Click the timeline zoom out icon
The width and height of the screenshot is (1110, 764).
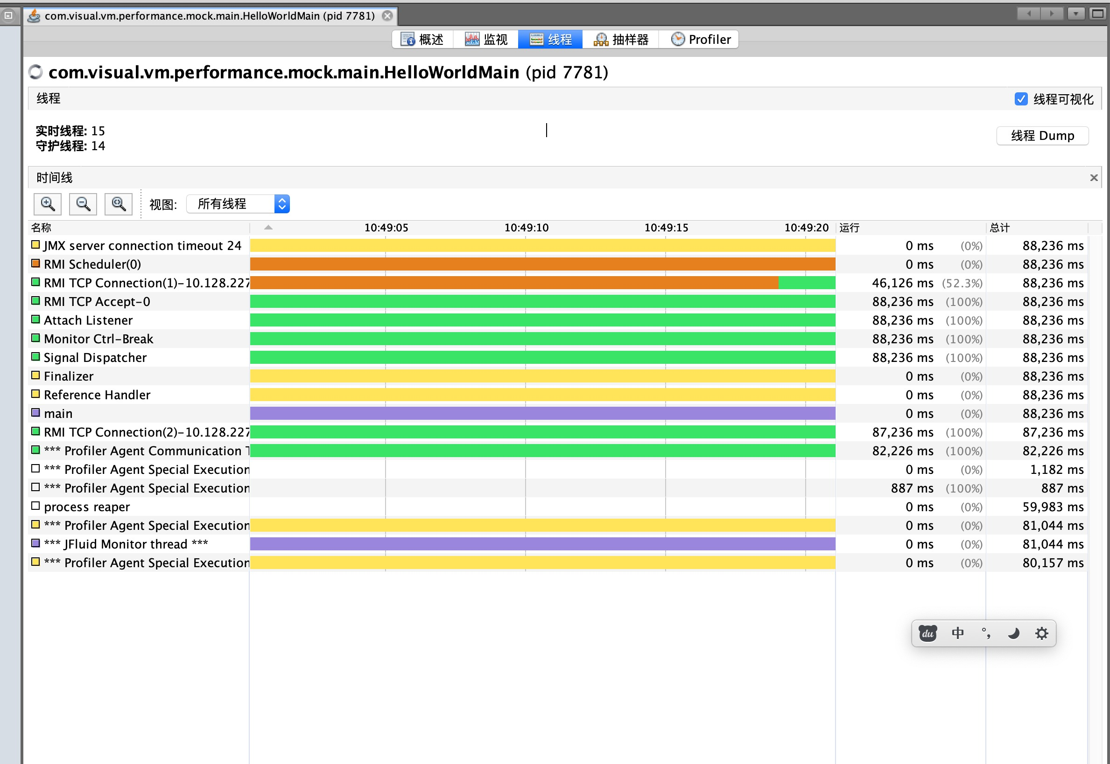83,204
